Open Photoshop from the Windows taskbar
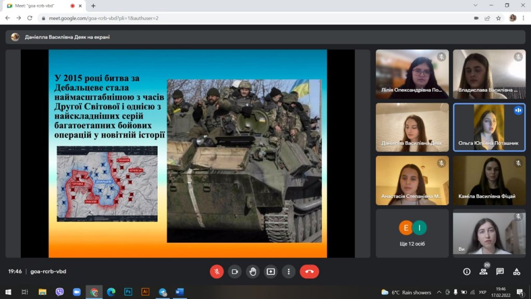The height and width of the screenshot is (299, 531). point(128,292)
